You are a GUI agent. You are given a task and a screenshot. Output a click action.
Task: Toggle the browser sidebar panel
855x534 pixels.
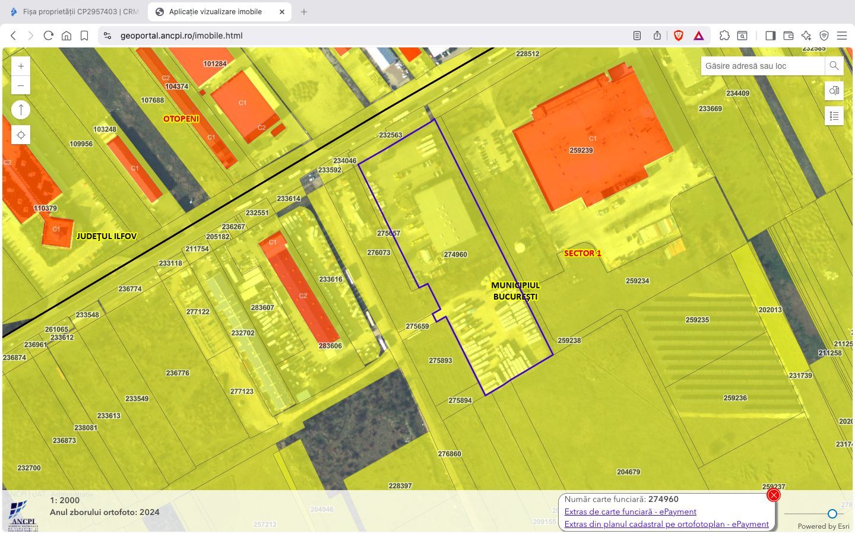tap(770, 36)
